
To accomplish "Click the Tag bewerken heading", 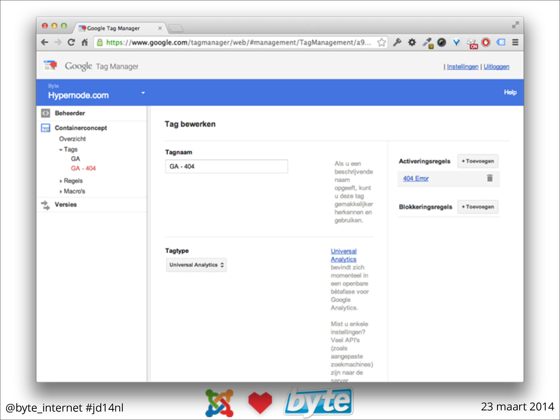I will [x=190, y=124].
